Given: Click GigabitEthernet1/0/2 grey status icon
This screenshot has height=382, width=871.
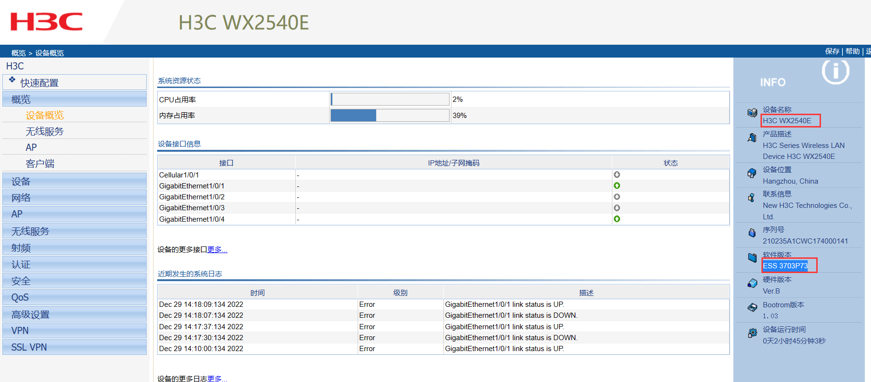Looking at the screenshot, I should (617, 196).
